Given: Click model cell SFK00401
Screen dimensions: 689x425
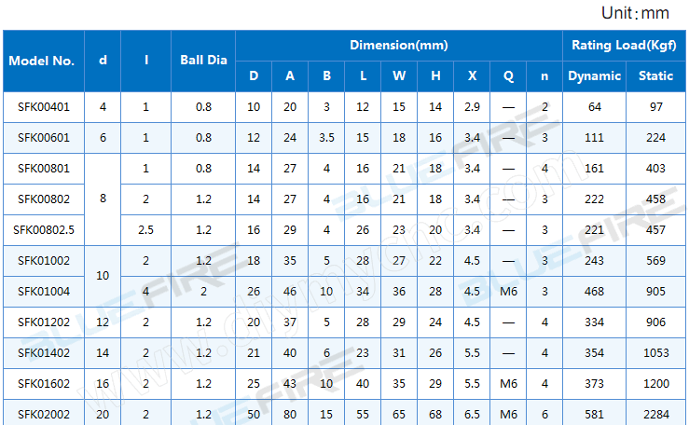Looking at the screenshot, I should [43, 107].
